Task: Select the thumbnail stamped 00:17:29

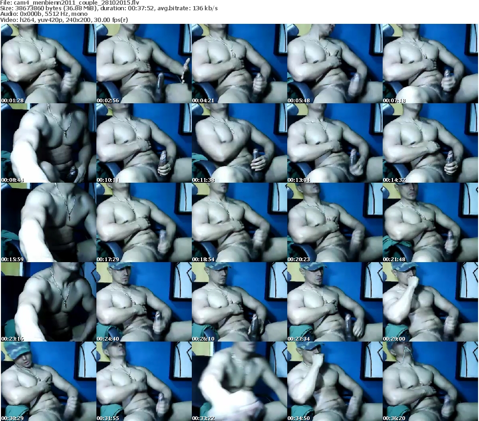Action: tap(144, 222)
